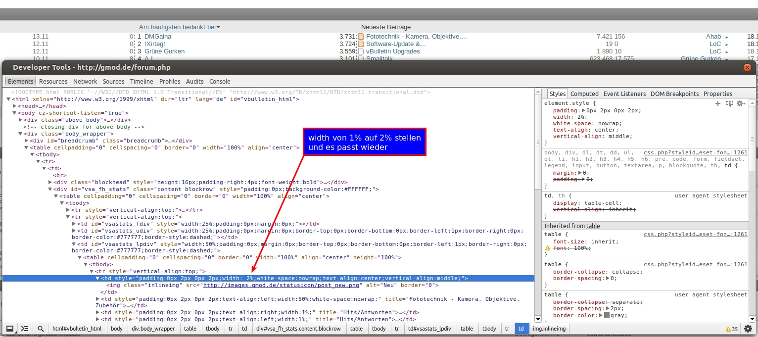Click the font warning triangle icon
Viewport: 758px width, 337px height.
tap(548, 248)
